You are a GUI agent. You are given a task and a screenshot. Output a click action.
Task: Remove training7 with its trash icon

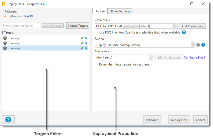(x=86, y=48)
